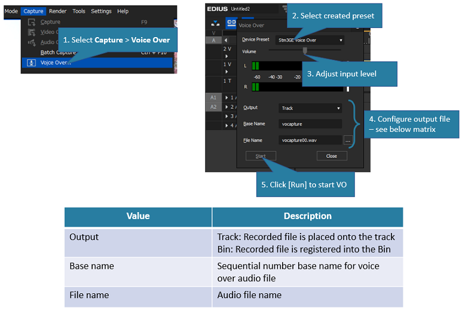Expand audio track 2 A
462x310 pixels.
227,107
